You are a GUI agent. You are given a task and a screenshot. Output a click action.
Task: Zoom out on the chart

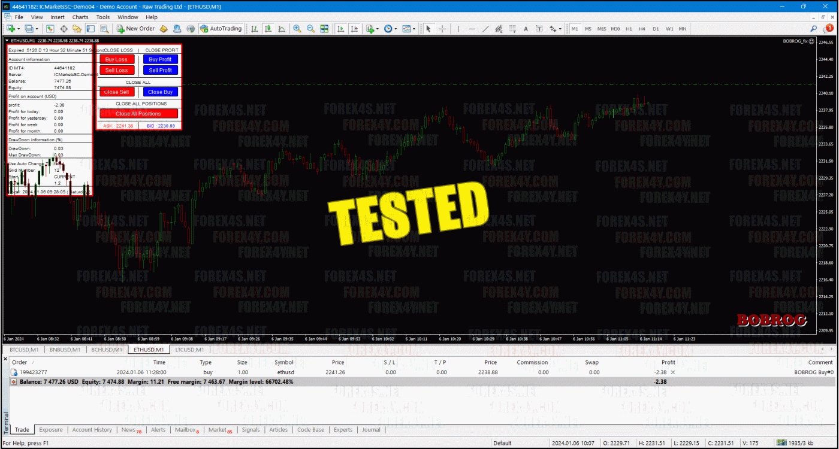(310, 28)
